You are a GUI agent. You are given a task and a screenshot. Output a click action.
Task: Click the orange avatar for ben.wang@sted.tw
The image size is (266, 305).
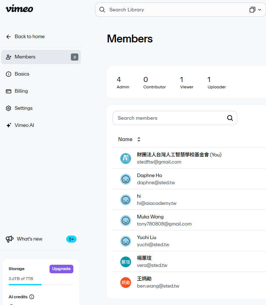126,282
